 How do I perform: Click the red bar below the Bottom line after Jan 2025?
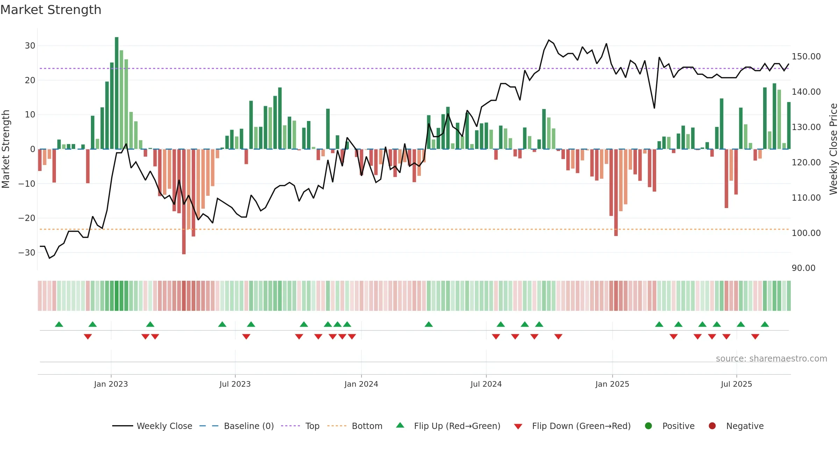click(616, 193)
